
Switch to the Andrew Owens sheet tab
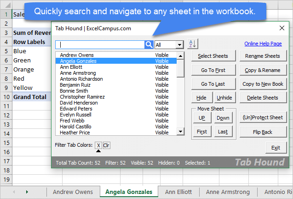71,192
